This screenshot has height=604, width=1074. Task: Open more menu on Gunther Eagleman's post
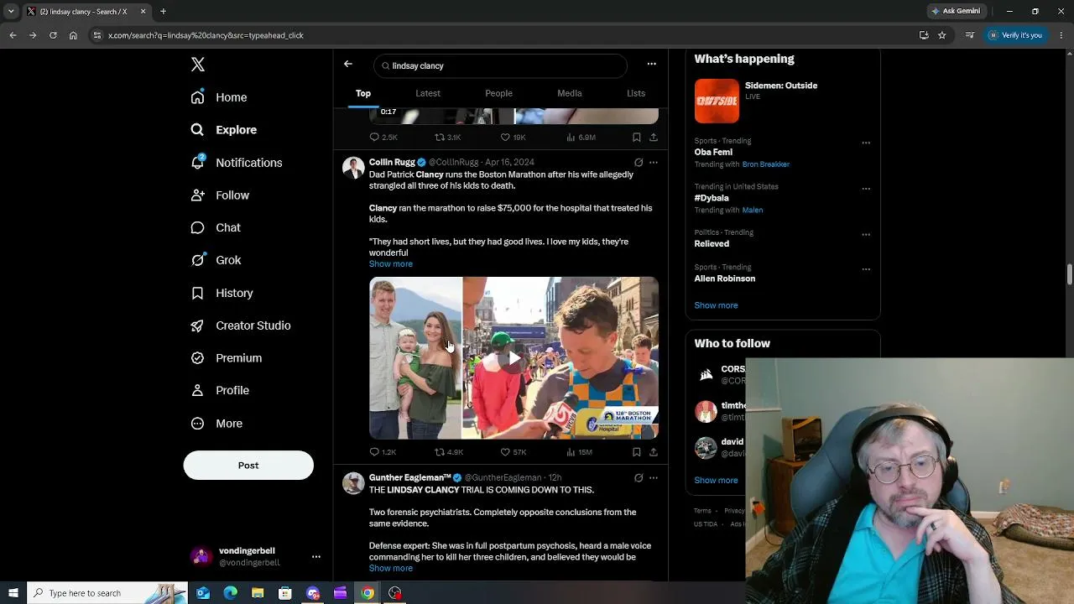tap(654, 477)
